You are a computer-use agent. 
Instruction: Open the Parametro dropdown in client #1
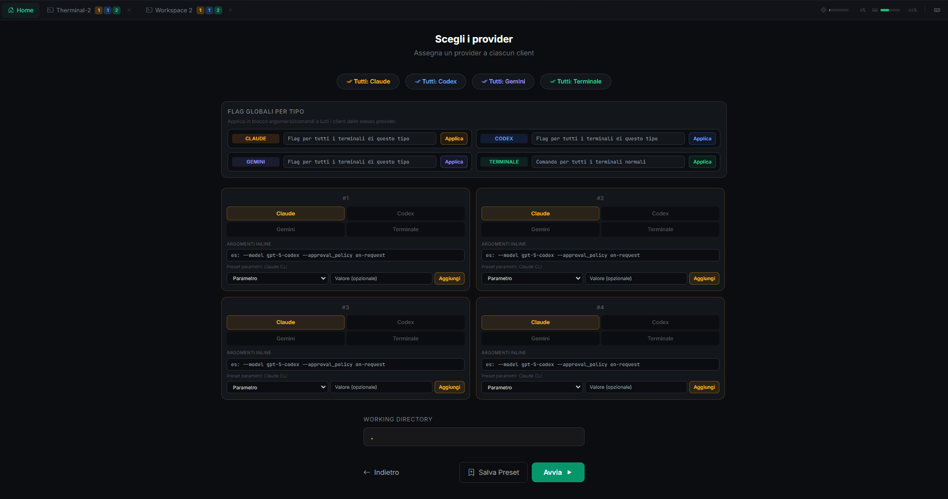click(277, 279)
